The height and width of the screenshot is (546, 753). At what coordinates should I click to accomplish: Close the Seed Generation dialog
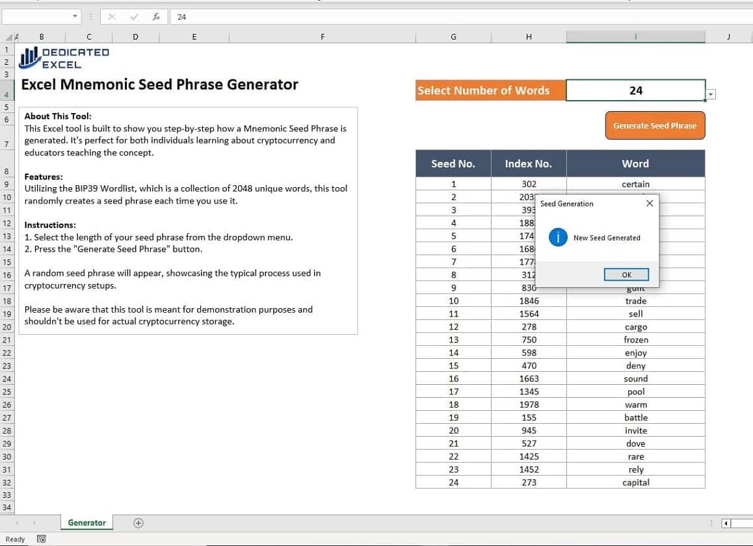pos(649,203)
